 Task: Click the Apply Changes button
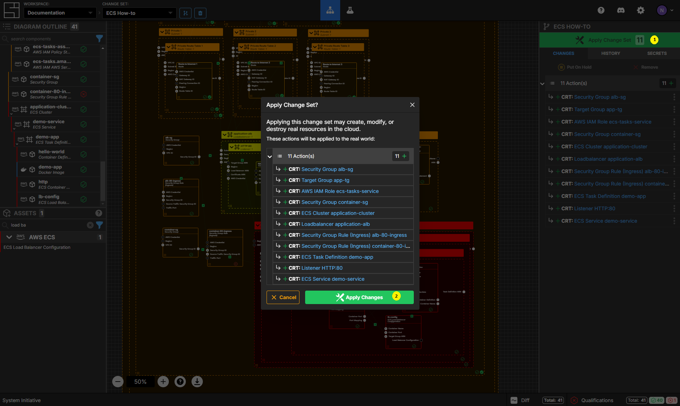coord(359,297)
